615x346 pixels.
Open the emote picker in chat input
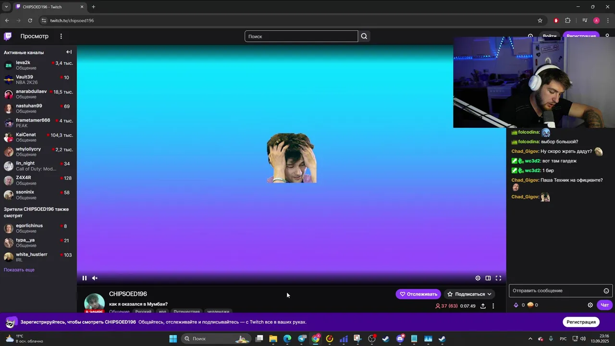coord(606,291)
